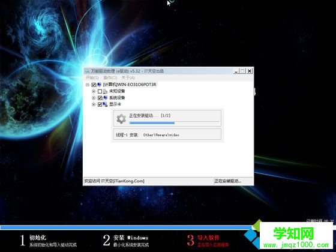Click the driver install progress bar
Image resolution: width=336 pixels, height=252 pixels.
(174, 123)
